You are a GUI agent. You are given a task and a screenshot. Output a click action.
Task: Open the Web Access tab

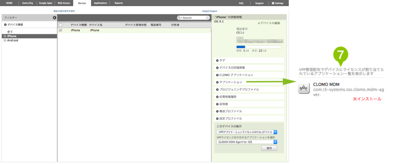[64, 3]
